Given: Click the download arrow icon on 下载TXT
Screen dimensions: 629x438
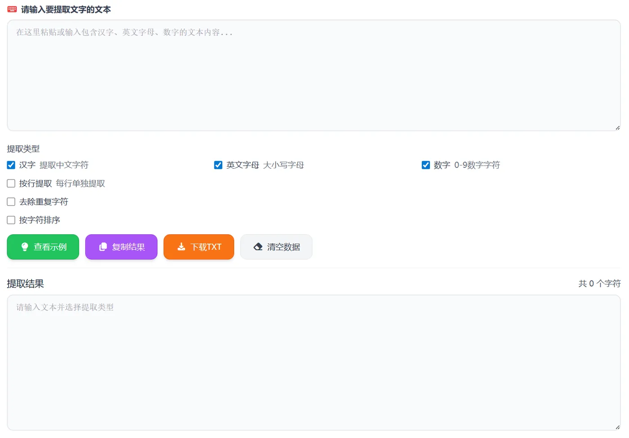Looking at the screenshot, I should click(181, 247).
